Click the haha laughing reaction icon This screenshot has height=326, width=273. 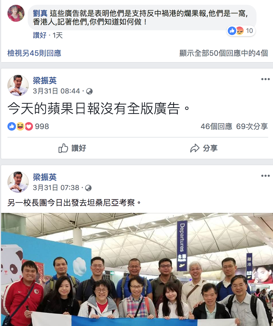[20, 126]
